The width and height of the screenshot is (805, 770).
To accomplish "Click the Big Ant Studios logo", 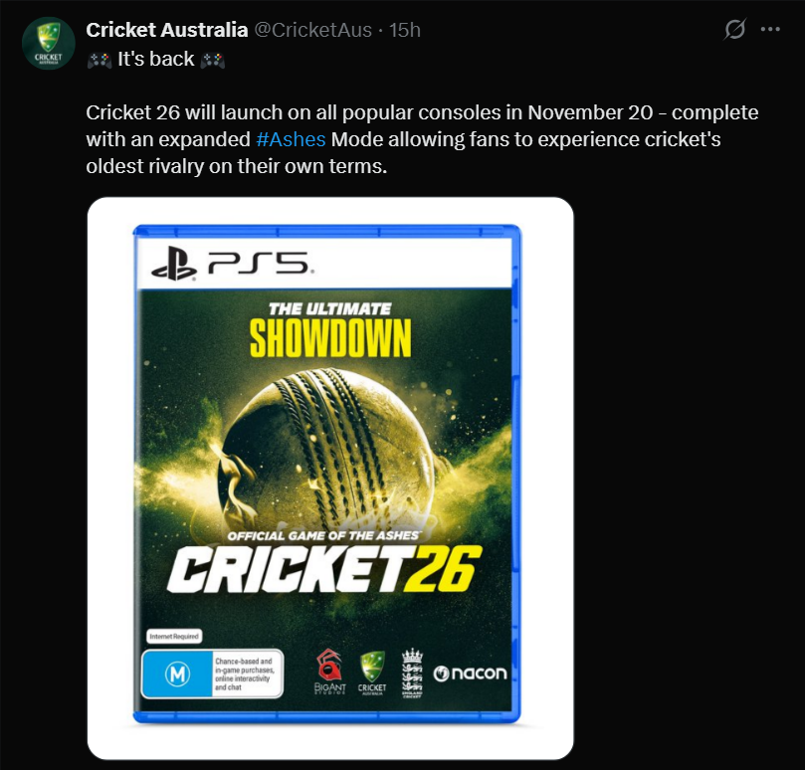I will pos(331,673).
